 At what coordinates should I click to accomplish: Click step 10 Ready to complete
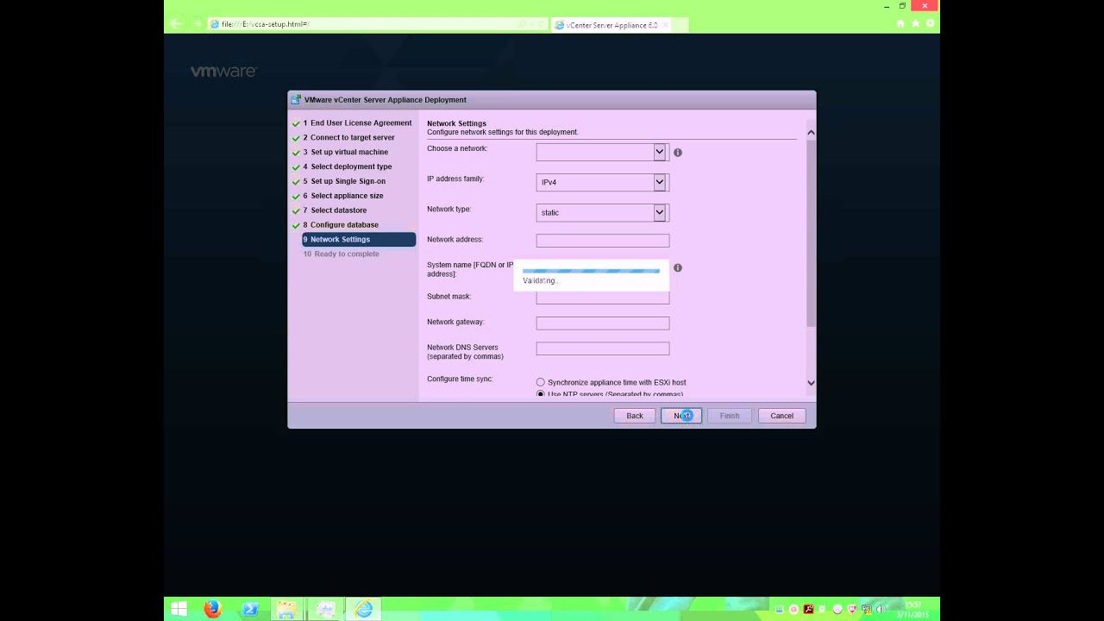click(x=341, y=254)
